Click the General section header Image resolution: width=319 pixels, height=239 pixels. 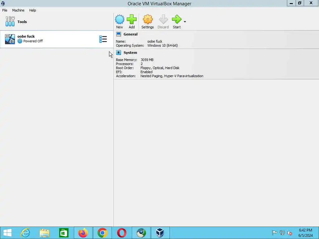click(x=131, y=34)
